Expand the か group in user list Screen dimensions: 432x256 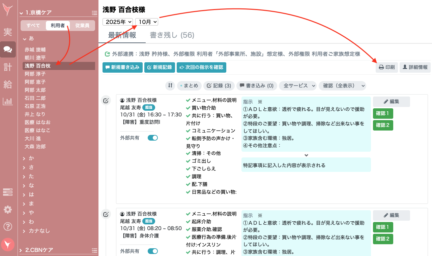pyautogui.click(x=31, y=158)
